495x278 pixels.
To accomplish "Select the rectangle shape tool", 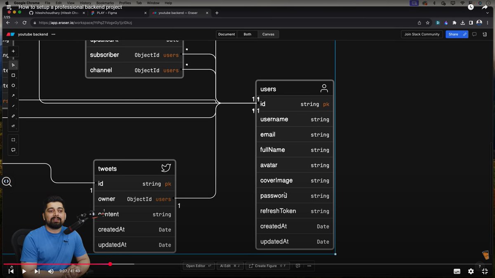I will [13, 75].
